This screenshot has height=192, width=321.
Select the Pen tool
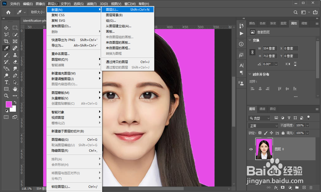(15, 75)
